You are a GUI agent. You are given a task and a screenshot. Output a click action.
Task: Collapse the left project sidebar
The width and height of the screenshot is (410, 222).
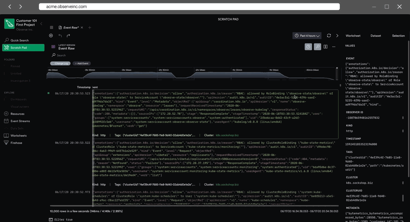[x=41, y=24]
